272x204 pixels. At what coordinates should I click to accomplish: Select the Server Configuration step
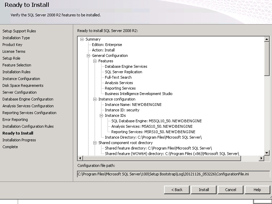tap(19, 92)
